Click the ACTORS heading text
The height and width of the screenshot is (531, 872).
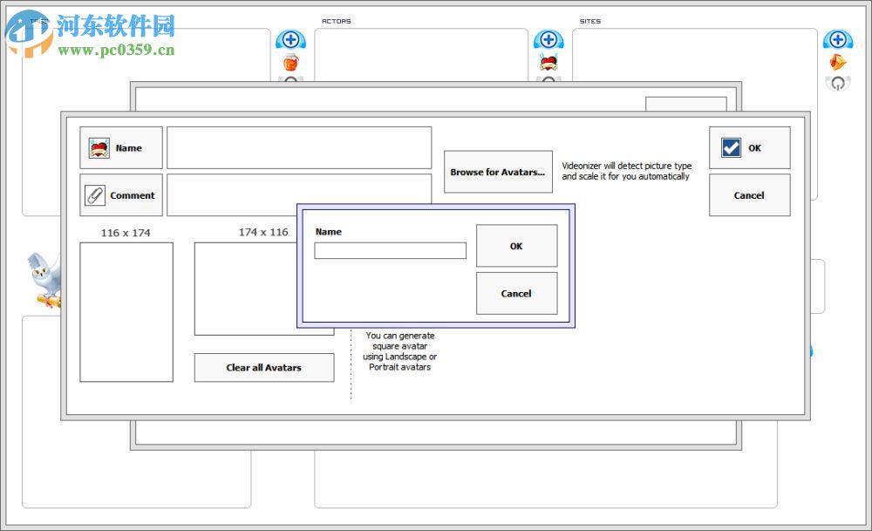click(x=337, y=21)
